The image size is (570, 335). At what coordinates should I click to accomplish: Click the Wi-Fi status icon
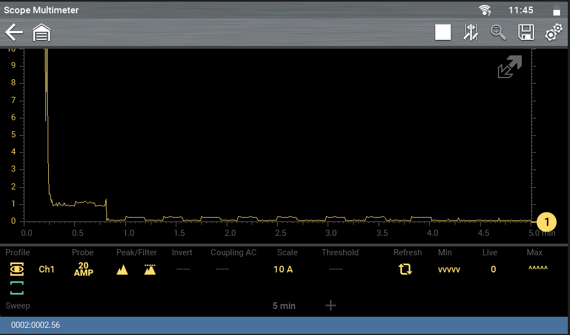[x=485, y=10]
